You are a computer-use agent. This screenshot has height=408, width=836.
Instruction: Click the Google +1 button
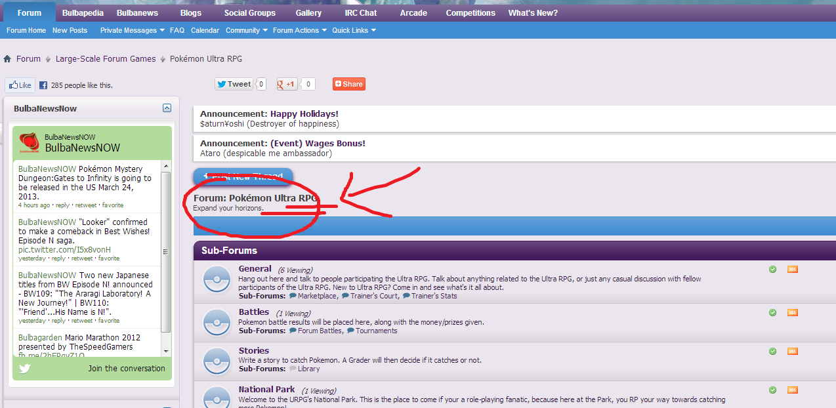point(287,84)
